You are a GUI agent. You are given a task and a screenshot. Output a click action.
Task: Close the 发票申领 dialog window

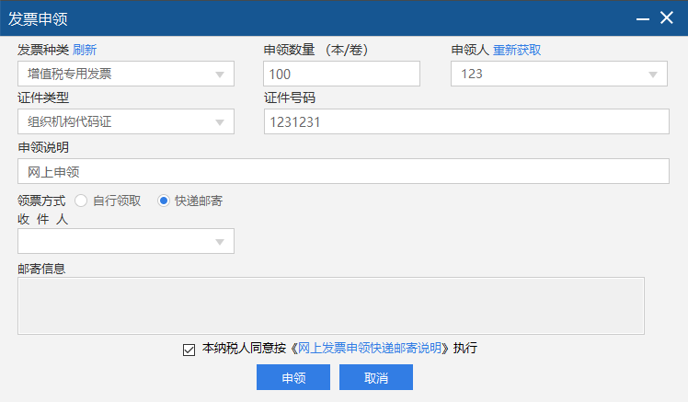(x=667, y=17)
